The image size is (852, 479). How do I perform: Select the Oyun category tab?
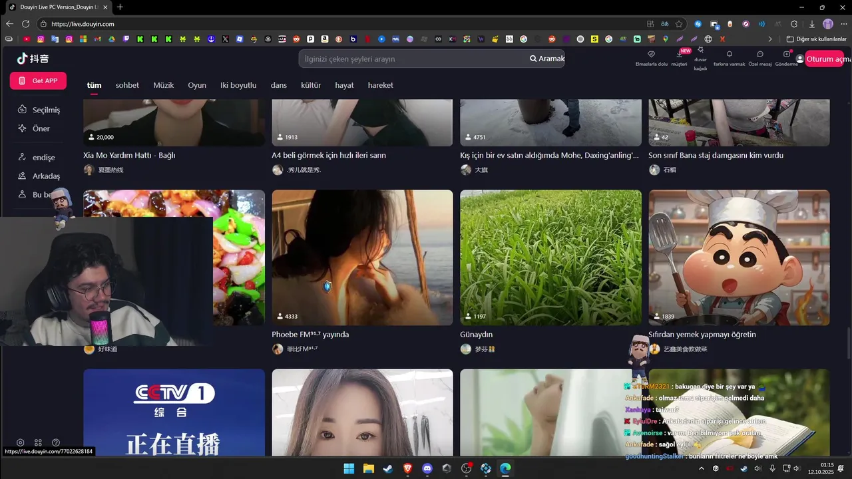[x=197, y=85]
